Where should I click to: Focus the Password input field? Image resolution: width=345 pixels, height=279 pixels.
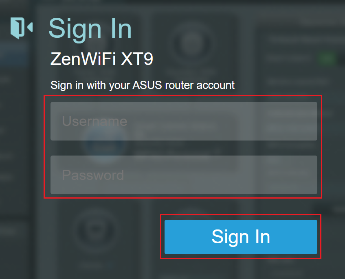(x=184, y=175)
